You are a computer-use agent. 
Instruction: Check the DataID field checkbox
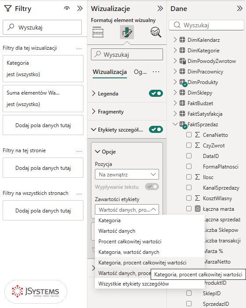(x=189, y=156)
